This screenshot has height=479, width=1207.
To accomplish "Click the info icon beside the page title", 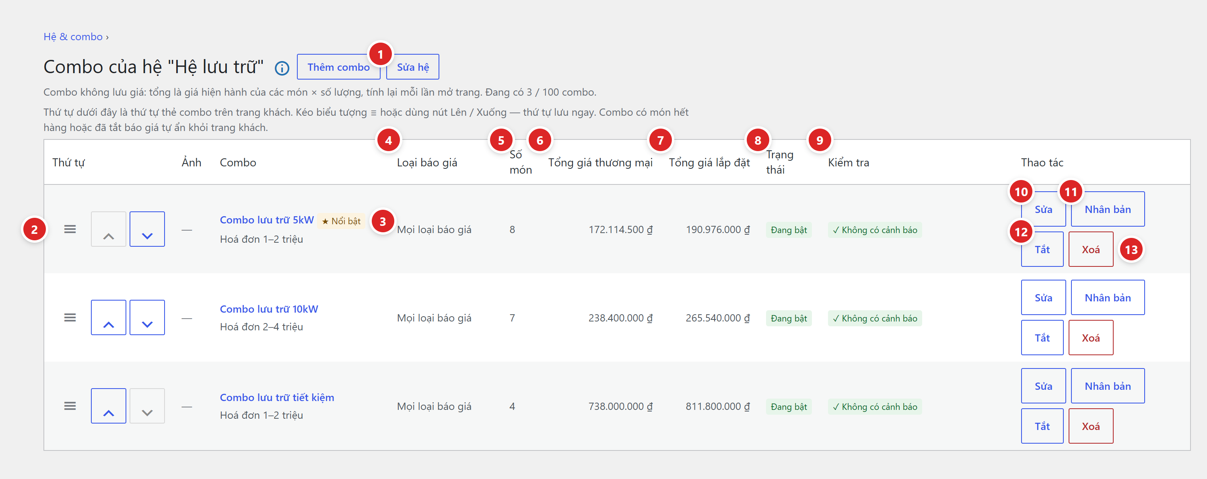I will [282, 68].
